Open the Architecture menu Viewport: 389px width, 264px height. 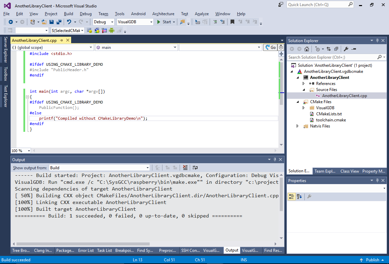[x=163, y=14]
